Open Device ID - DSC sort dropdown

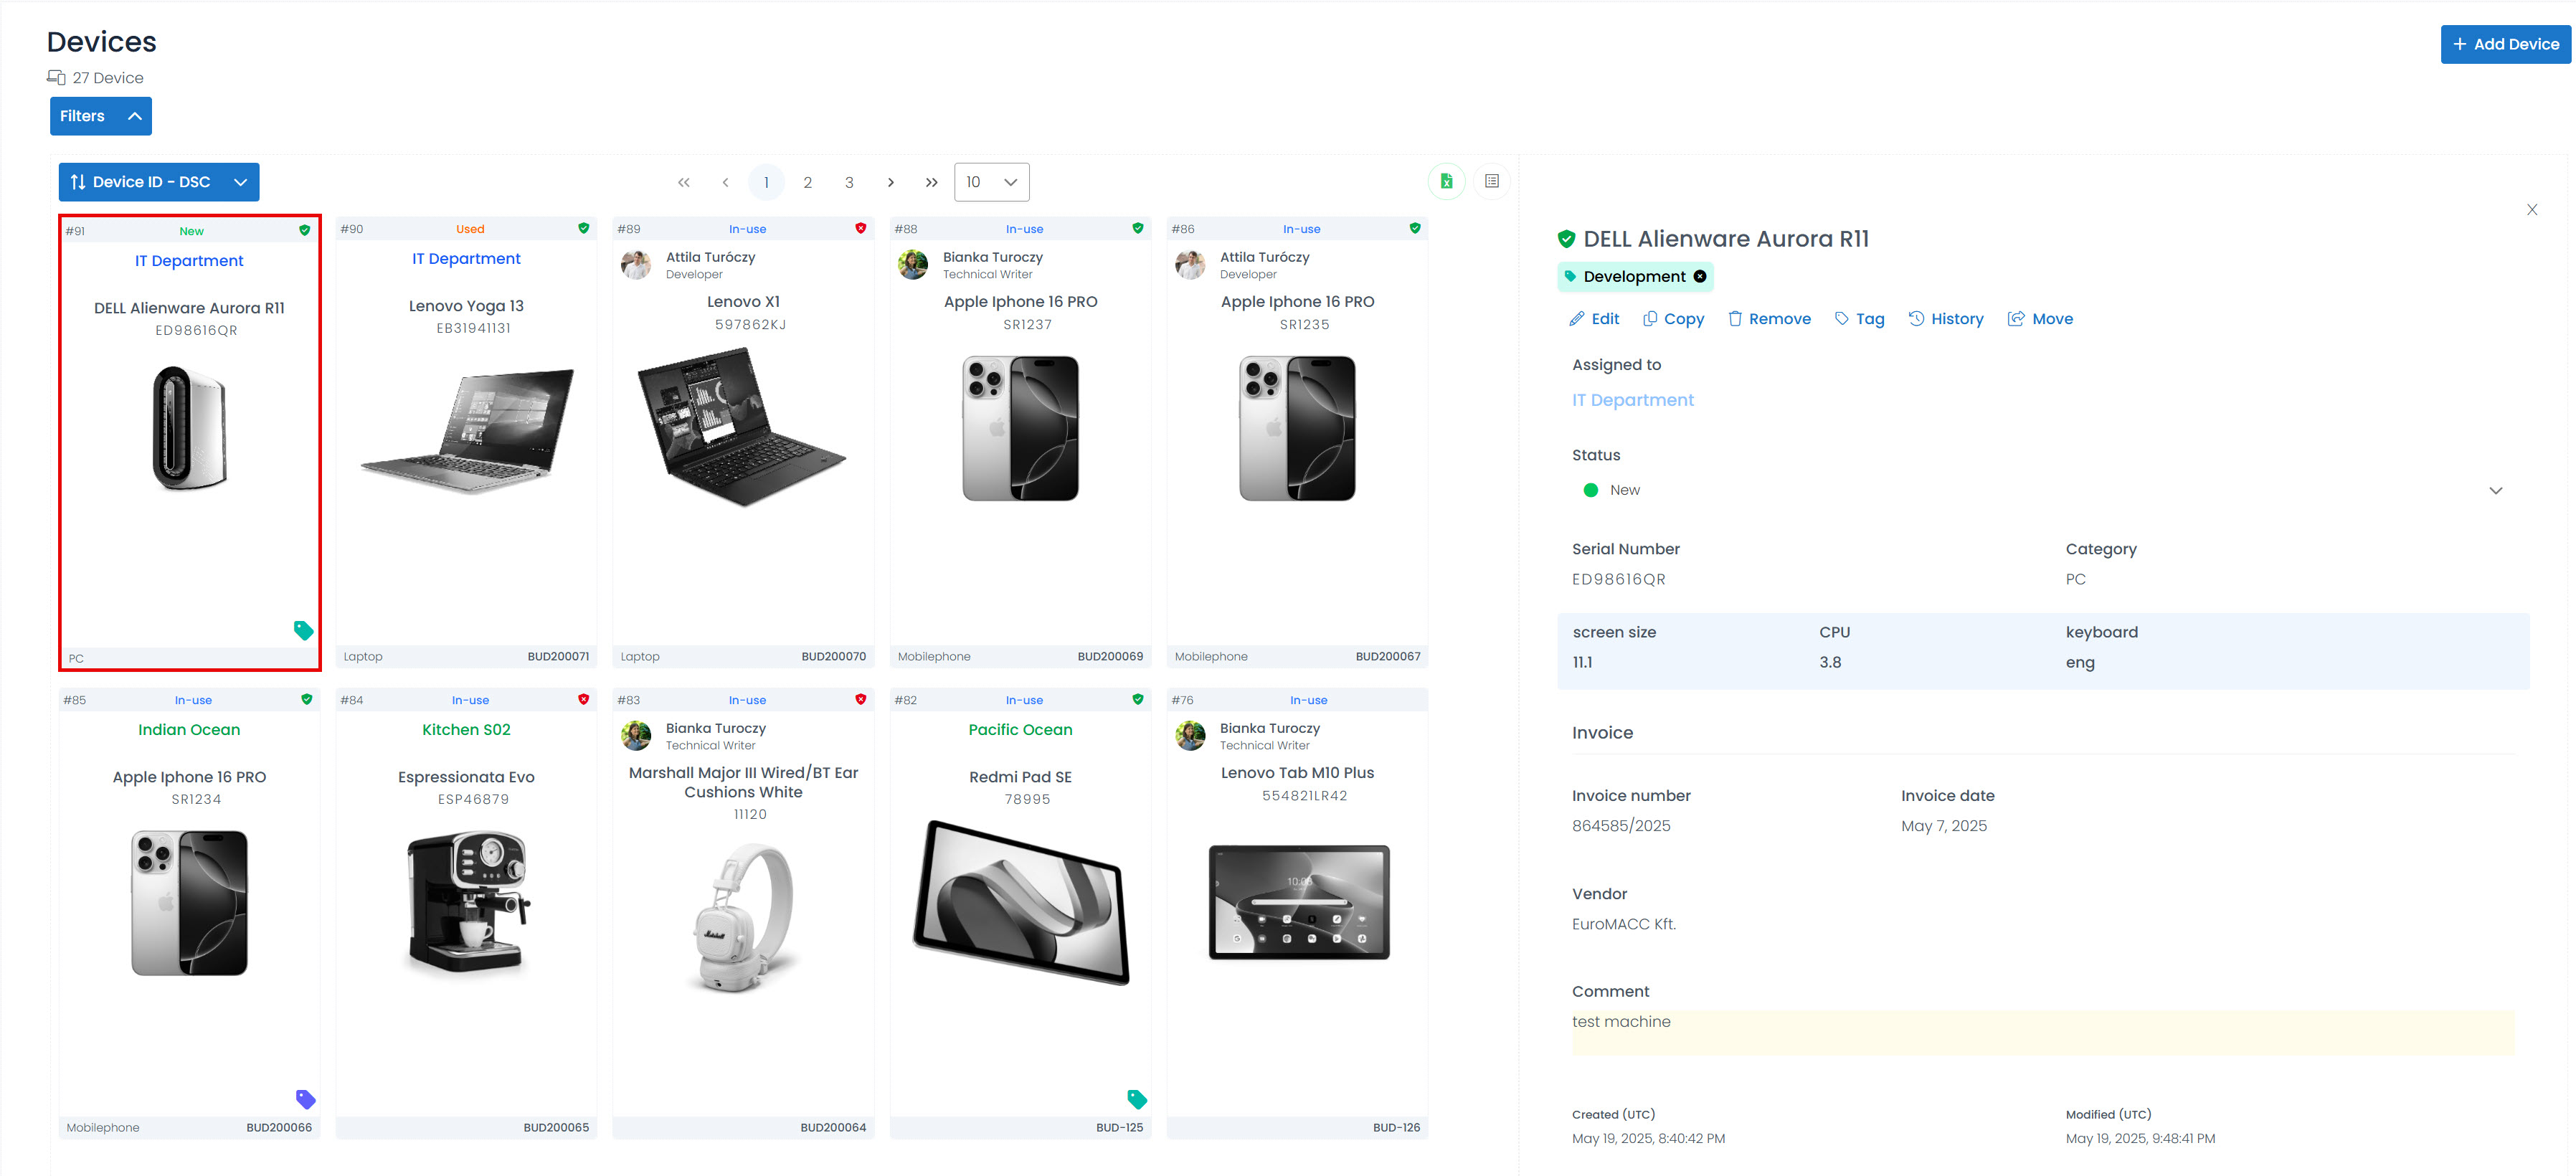point(159,182)
